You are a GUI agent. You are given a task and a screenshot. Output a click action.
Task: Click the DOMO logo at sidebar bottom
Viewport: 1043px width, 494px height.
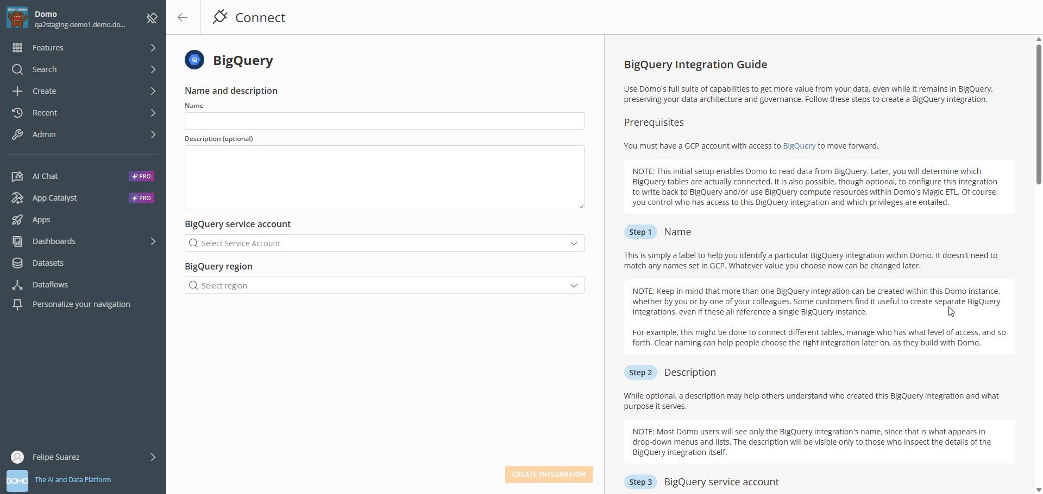pos(17,481)
